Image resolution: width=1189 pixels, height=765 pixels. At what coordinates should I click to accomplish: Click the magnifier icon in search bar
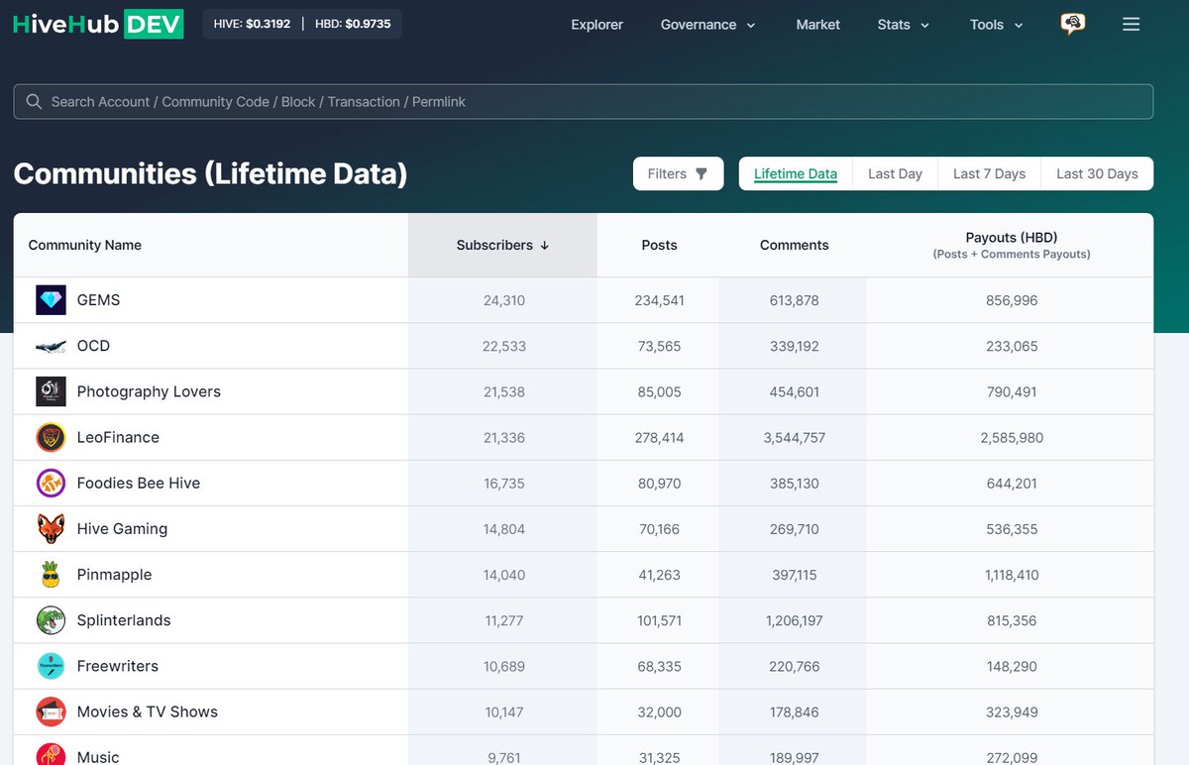(34, 102)
